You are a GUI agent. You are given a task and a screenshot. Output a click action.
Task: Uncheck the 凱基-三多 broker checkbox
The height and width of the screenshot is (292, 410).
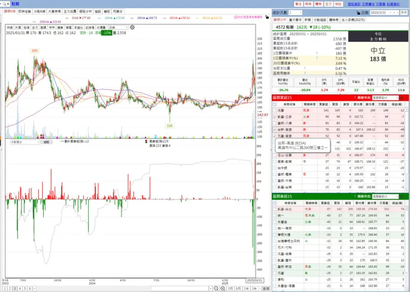[274, 117]
